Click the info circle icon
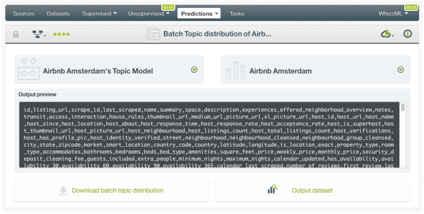The image size is (424, 214). [x=408, y=34]
